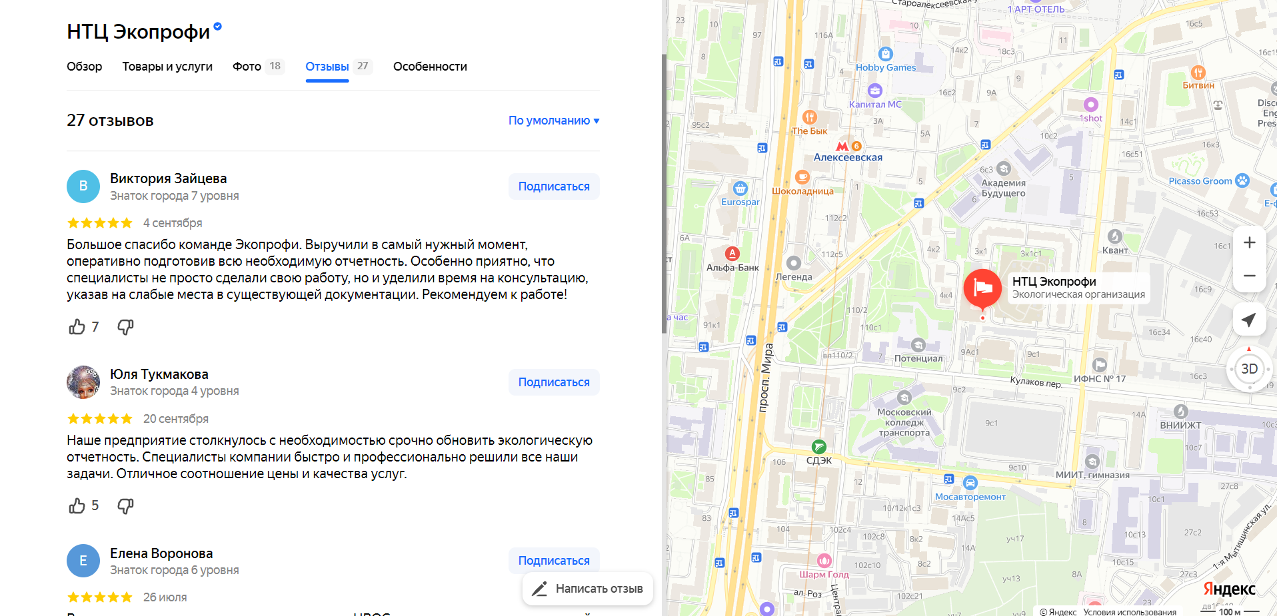Open Квант marker on map
Viewport: 1277px width, 616px height.
click(1114, 236)
